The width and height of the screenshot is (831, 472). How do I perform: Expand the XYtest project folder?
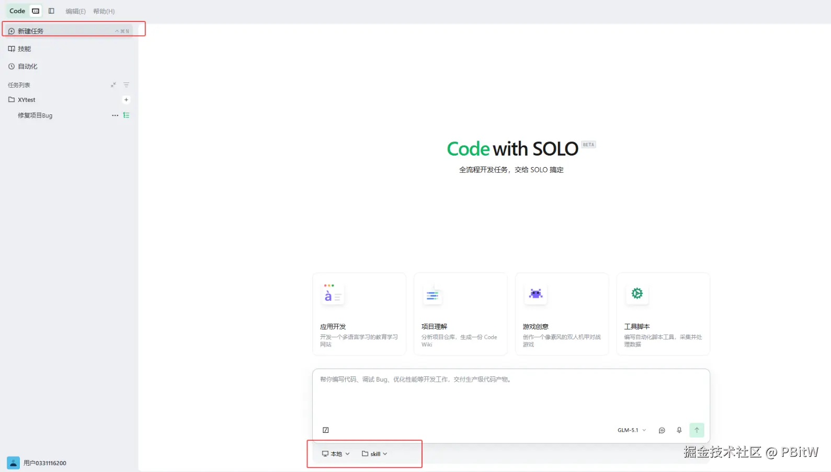click(x=27, y=100)
